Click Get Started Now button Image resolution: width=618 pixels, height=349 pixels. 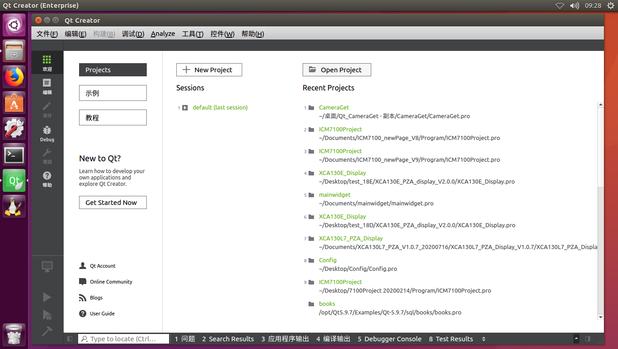[113, 203]
